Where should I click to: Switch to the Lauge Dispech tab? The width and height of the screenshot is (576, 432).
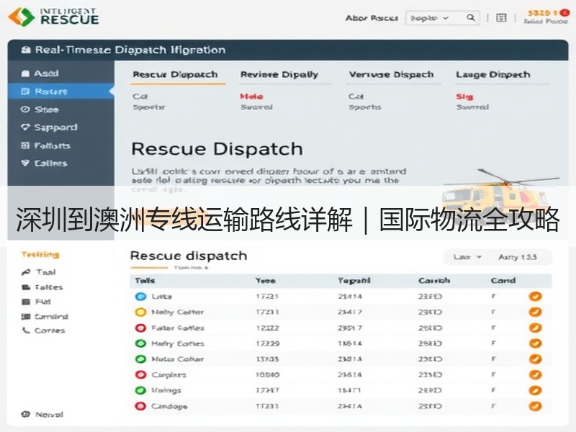(493, 75)
